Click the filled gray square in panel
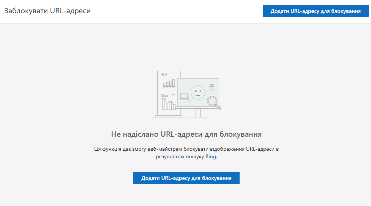 click(x=162, y=75)
